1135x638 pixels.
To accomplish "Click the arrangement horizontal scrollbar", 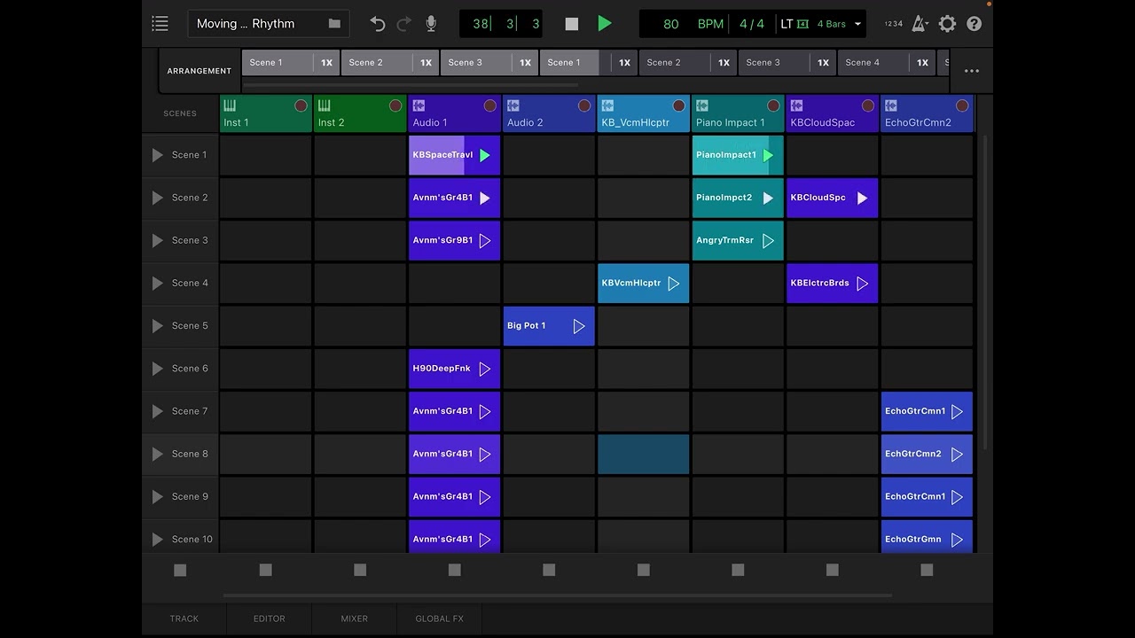I will point(411,85).
